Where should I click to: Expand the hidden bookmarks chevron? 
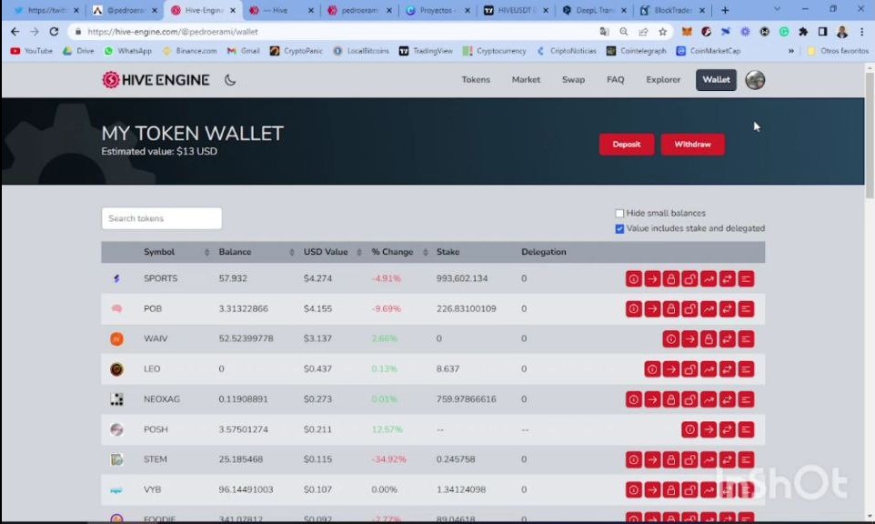pos(790,51)
